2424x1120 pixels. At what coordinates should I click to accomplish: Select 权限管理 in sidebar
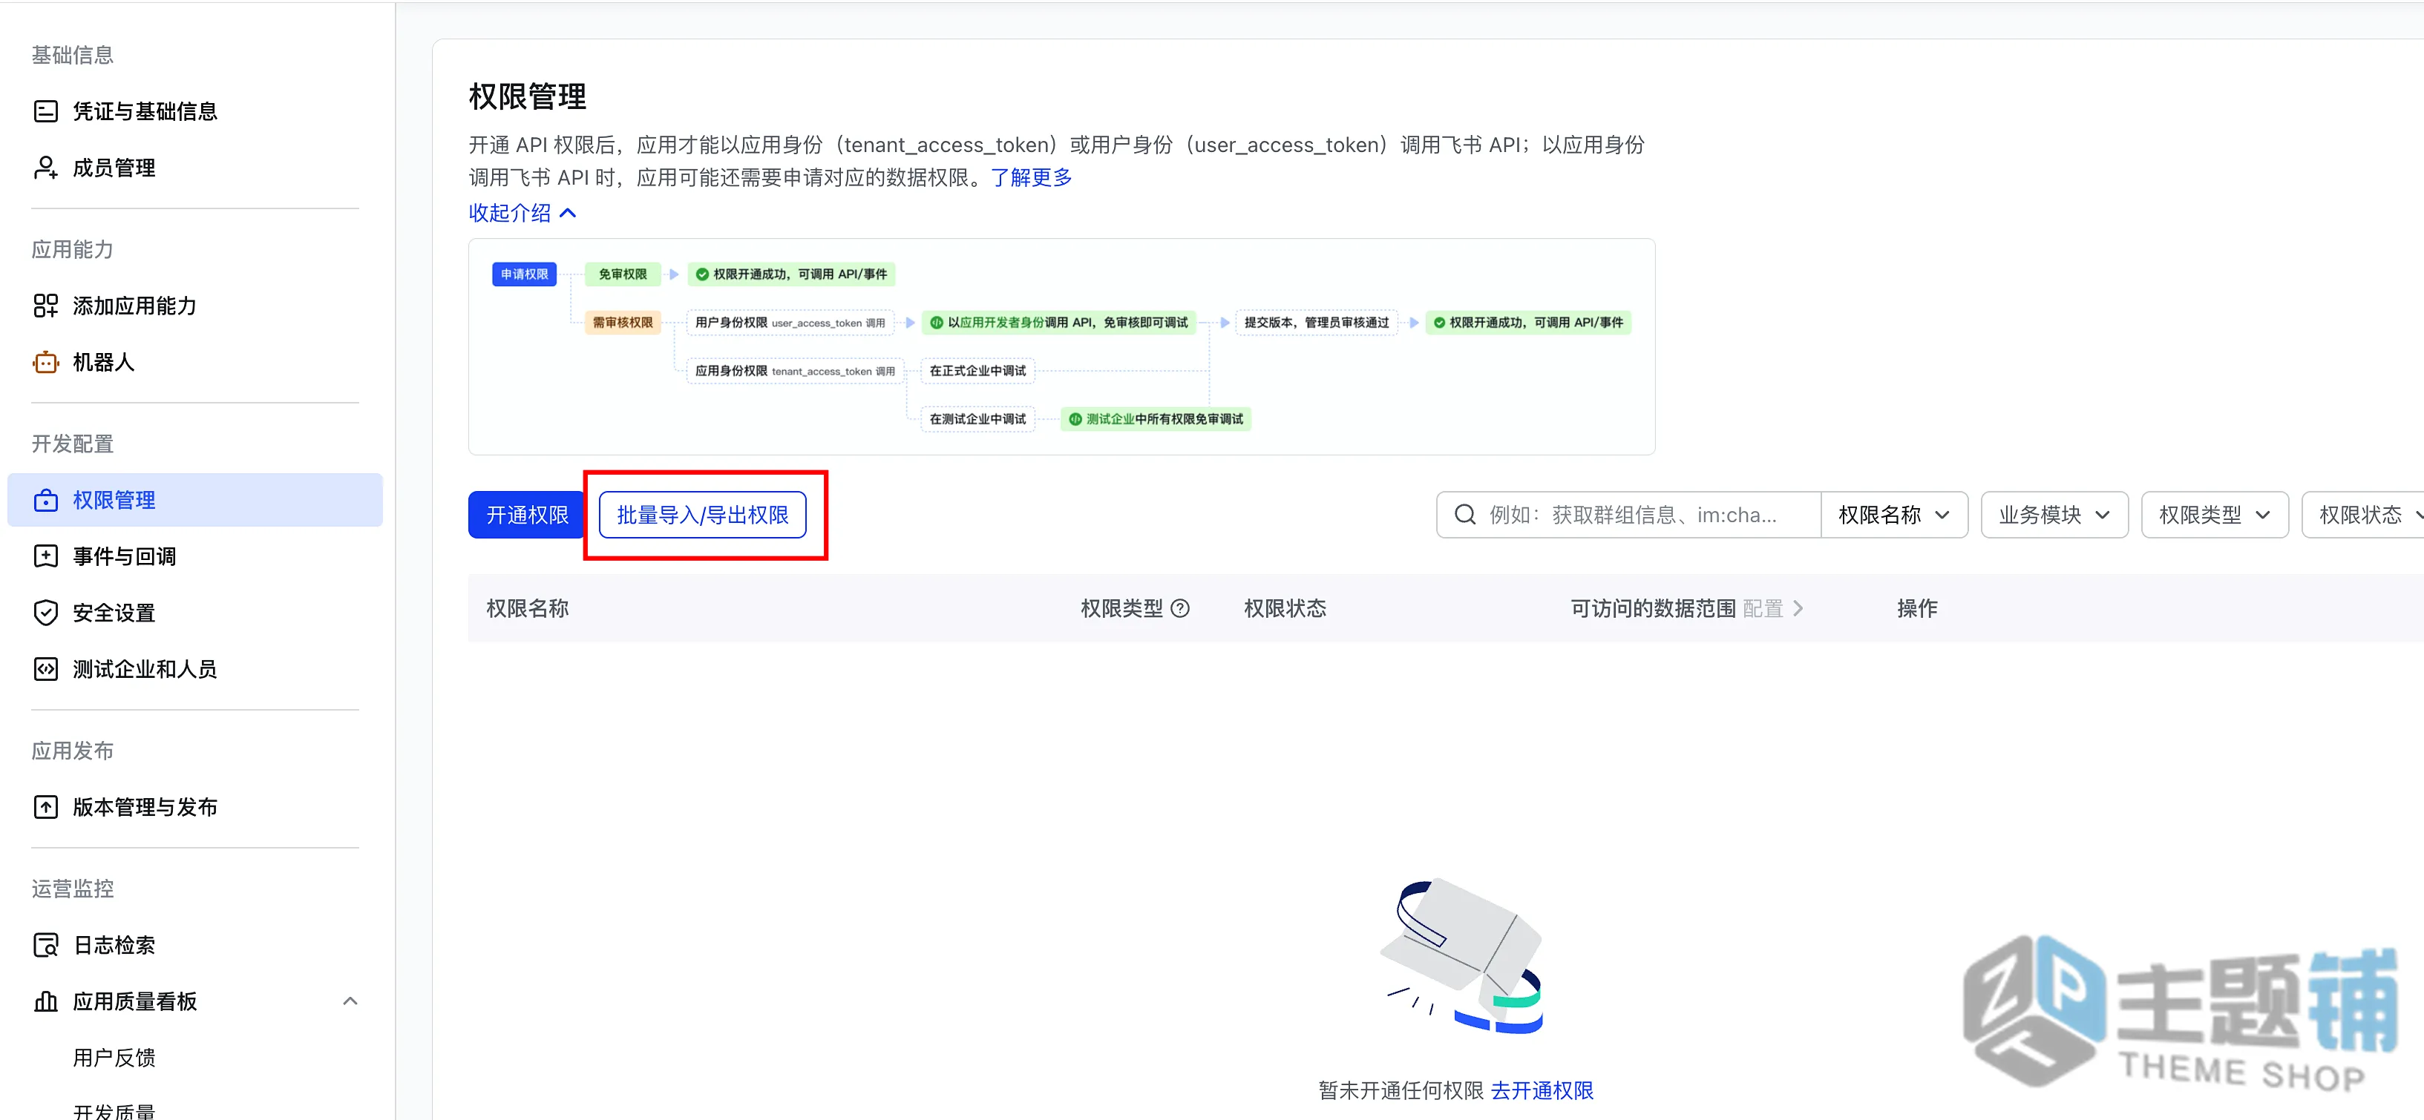tap(194, 500)
